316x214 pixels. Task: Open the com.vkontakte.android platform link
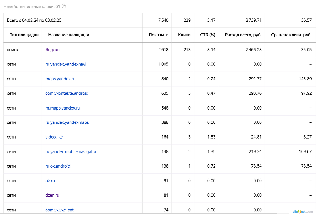click(x=67, y=93)
